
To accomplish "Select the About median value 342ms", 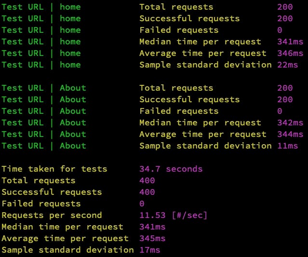I will (290, 123).
